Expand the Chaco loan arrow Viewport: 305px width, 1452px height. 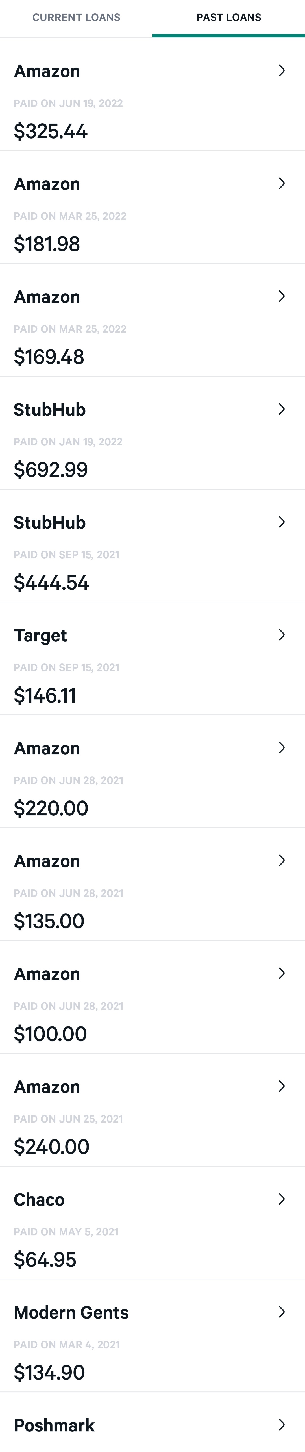281,1199
